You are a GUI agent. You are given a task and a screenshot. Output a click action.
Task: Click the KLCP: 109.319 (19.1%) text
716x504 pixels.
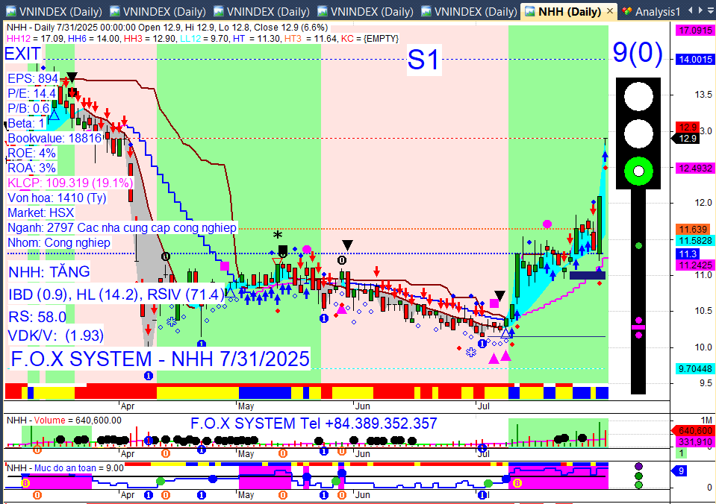70,183
